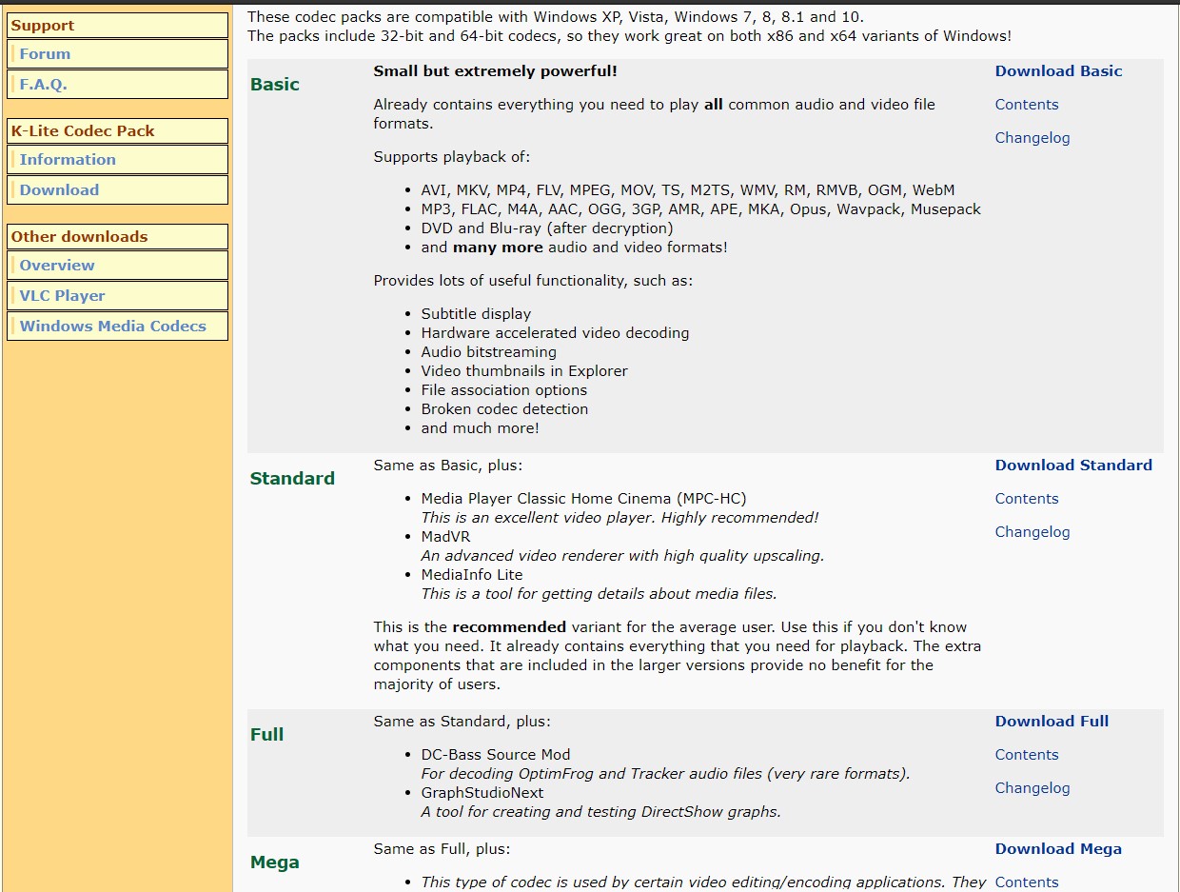Click the 'DVD and Blu-ray (after decryption)' item

(547, 228)
